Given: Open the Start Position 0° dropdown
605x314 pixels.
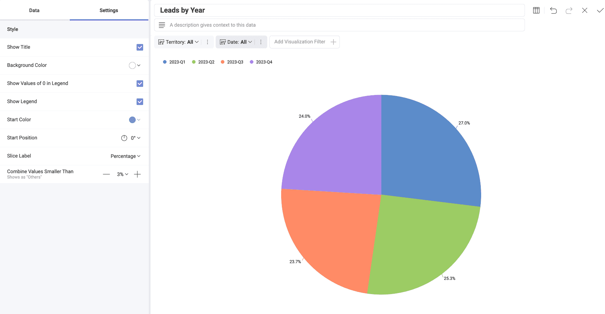Looking at the screenshot, I should (136, 138).
